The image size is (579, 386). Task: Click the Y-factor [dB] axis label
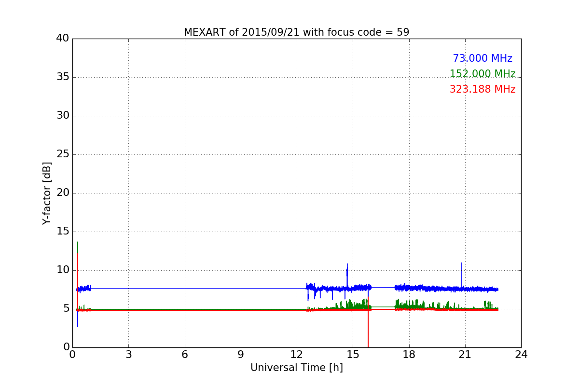point(47,193)
